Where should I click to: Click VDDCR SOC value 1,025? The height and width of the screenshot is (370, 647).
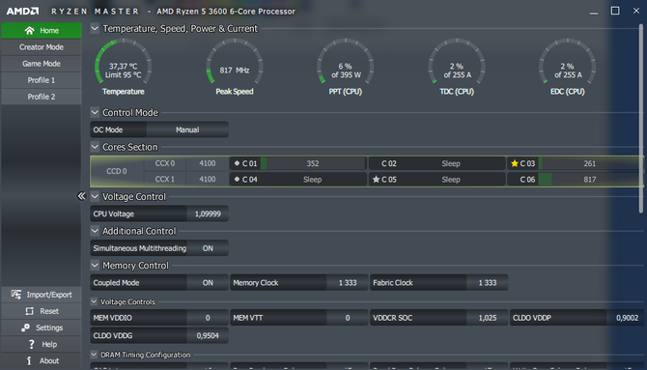pos(488,318)
